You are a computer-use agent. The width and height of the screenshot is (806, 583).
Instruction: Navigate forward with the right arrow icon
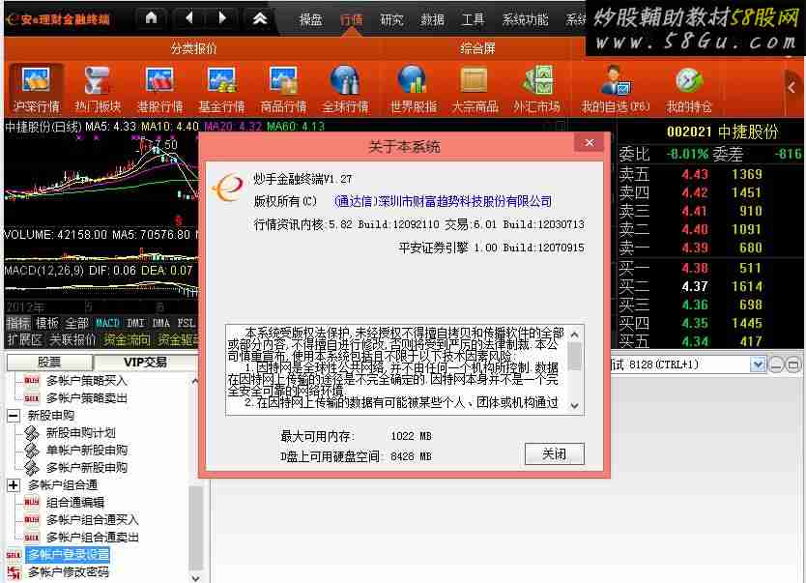tap(222, 18)
